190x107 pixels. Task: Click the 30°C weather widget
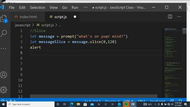148,104
